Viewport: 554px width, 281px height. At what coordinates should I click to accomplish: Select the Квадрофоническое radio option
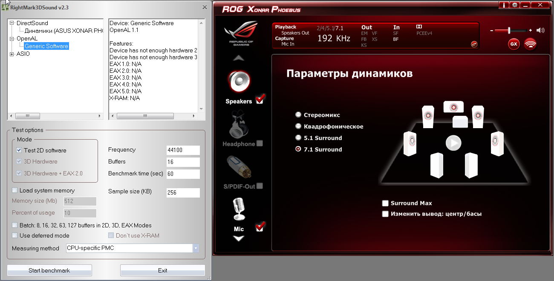[298, 126]
